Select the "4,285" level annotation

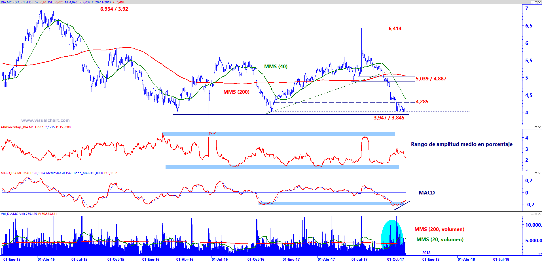coord(422,102)
